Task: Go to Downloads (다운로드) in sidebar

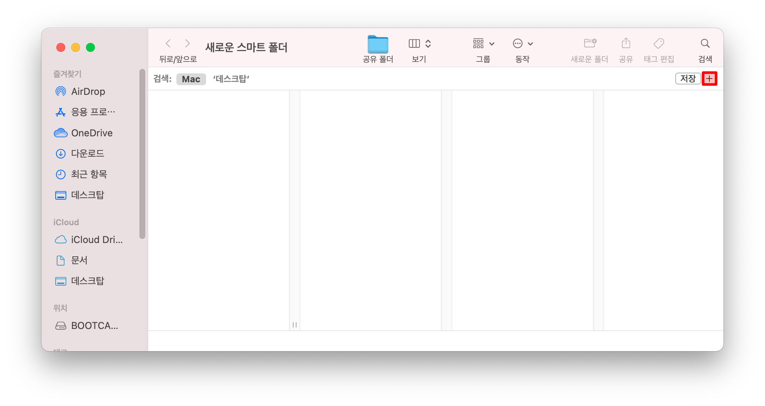Action: [x=87, y=153]
